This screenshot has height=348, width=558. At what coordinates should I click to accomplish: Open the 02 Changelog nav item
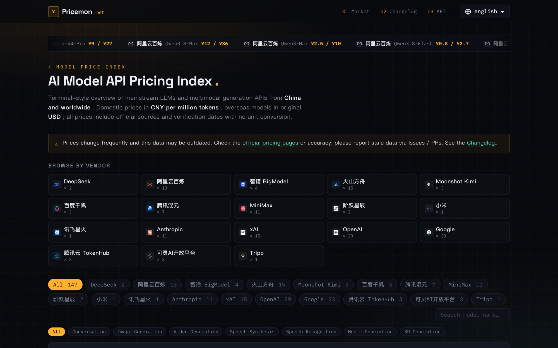[398, 11]
